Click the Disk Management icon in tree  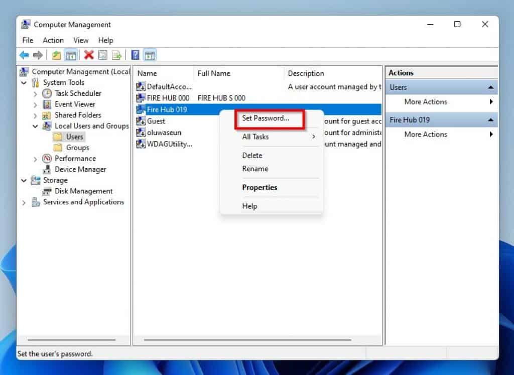tap(47, 191)
